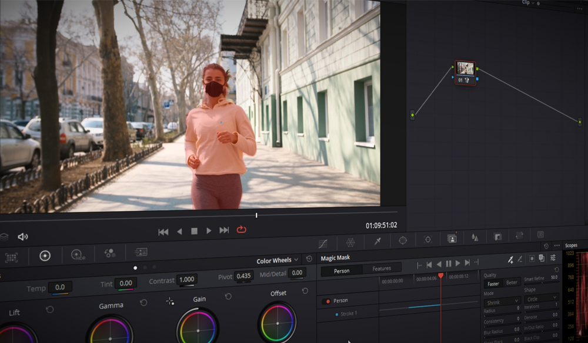The height and width of the screenshot is (343, 588).
Task: Select the Stroke 1 row in Magic Mask
Action: click(348, 314)
